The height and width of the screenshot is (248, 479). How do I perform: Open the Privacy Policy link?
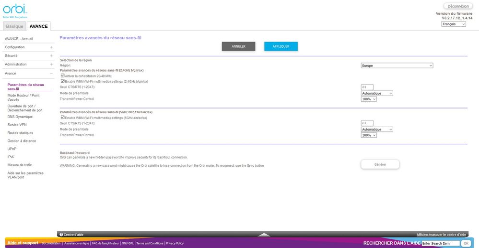click(175, 243)
